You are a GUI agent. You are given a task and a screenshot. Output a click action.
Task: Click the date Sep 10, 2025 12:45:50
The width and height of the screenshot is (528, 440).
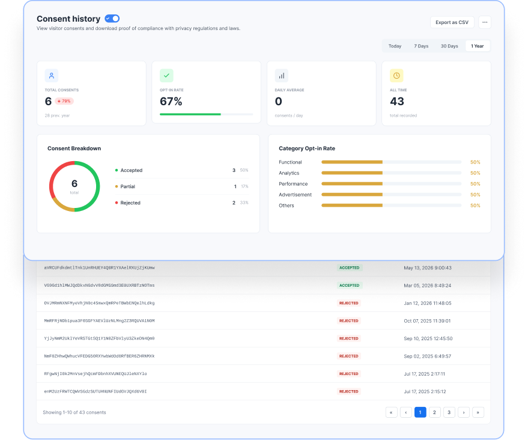pyautogui.click(x=428, y=338)
